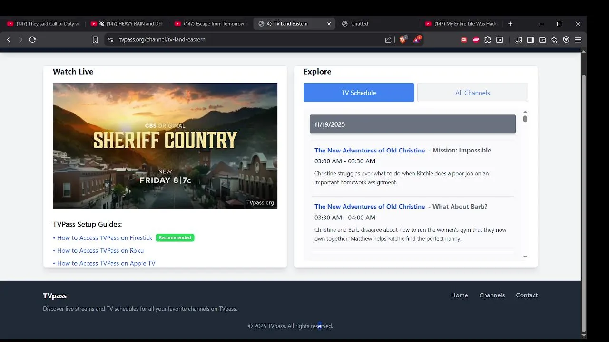Viewport: 609px width, 342px height.
Task: Open the tab search toolbar icon
Action: pos(500,40)
